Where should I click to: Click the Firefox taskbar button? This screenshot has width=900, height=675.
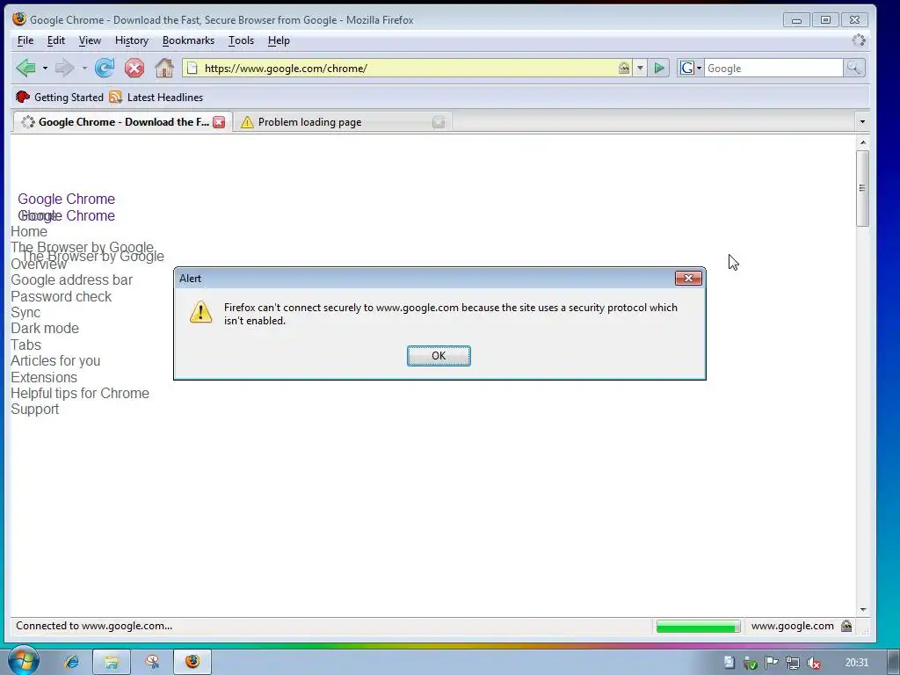point(192,662)
